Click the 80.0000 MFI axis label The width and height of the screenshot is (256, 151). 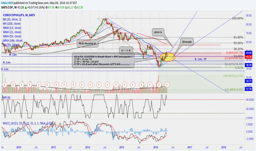[x=250, y=100]
